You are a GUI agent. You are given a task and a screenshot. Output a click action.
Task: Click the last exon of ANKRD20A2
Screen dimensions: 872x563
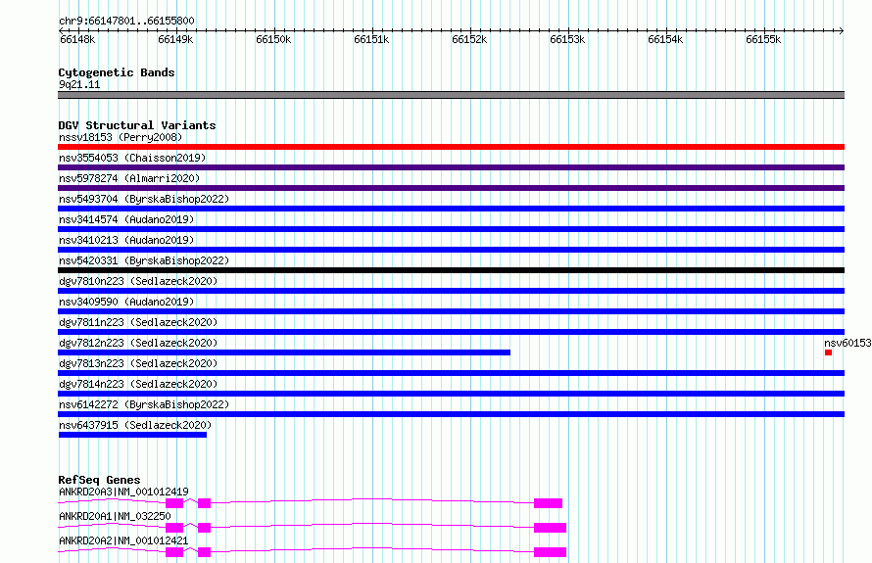click(550, 552)
